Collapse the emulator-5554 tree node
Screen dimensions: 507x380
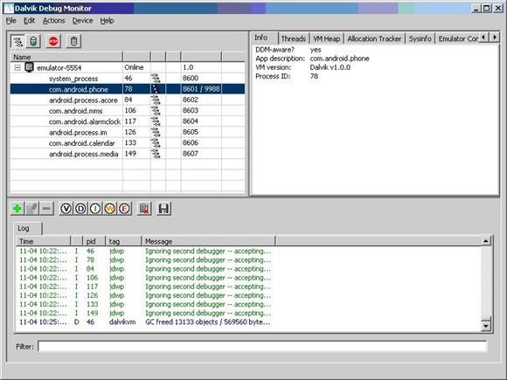(x=17, y=67)
